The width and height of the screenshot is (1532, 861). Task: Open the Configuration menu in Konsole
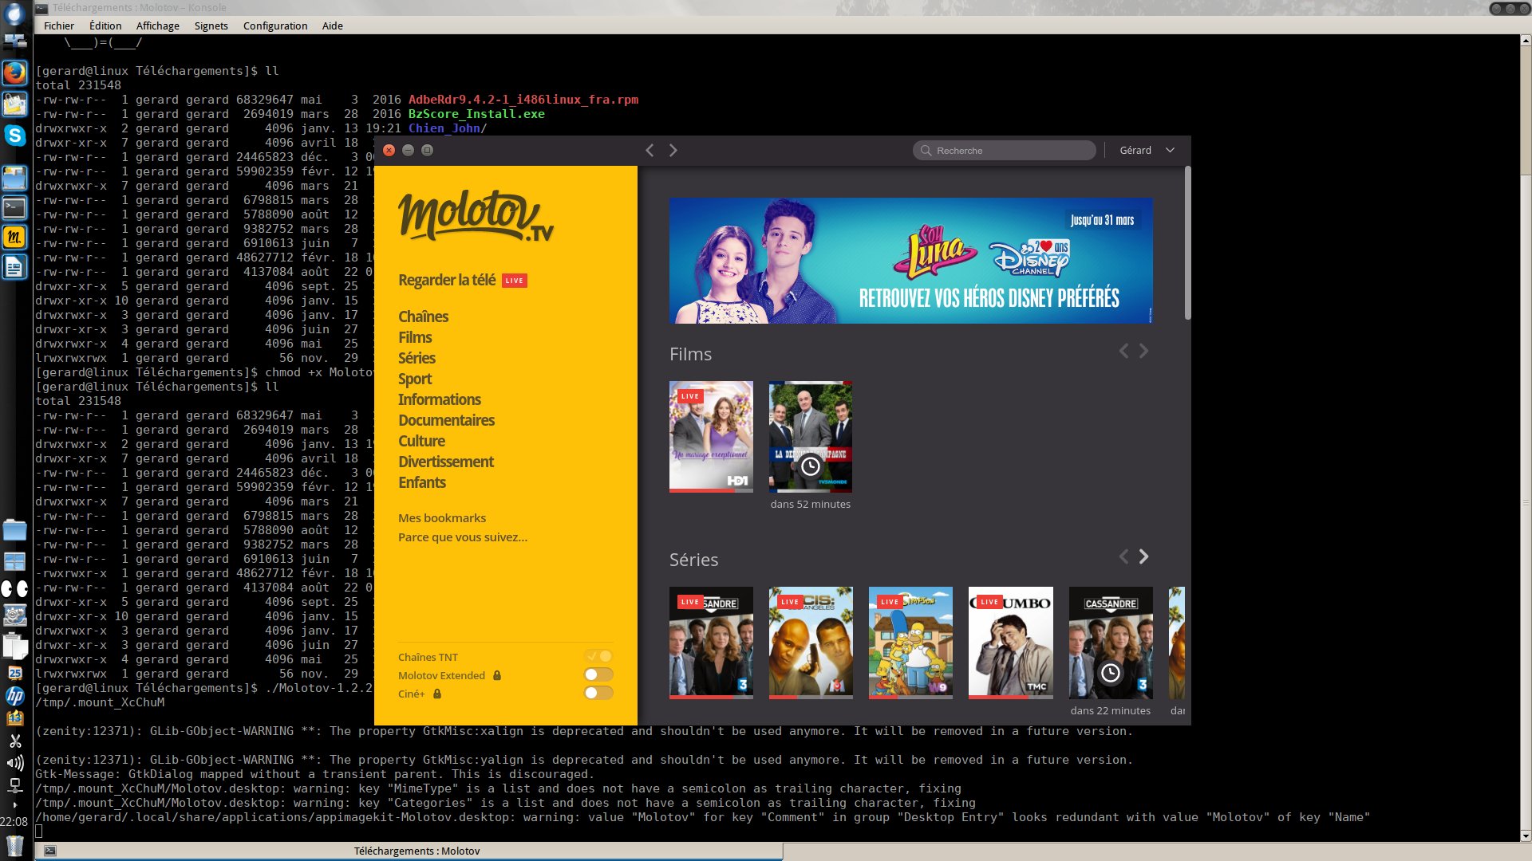pos(274,26)
